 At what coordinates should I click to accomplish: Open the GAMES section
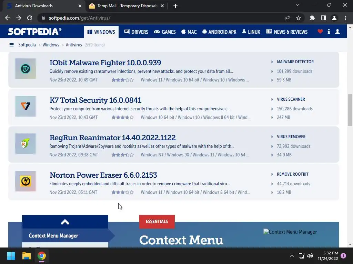tap(164, 32)
